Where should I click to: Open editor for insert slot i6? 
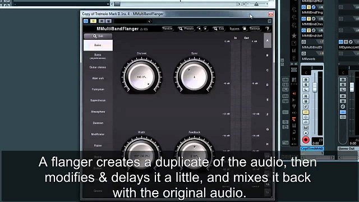(314, 30)
